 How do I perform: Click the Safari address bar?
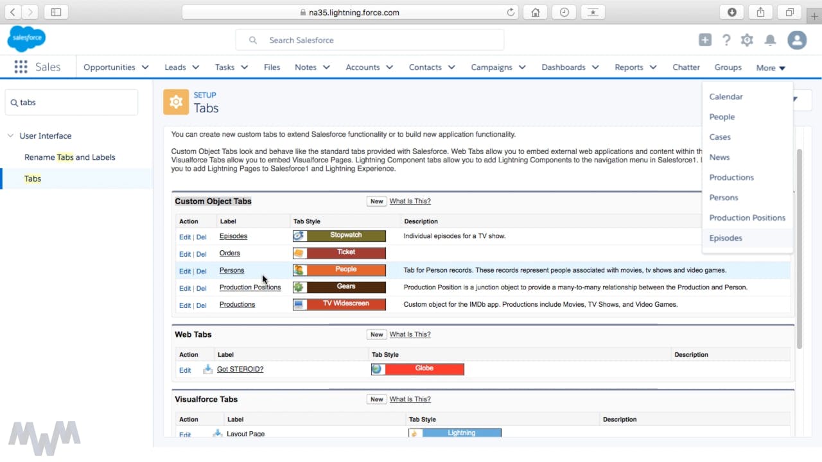(351, 12)
